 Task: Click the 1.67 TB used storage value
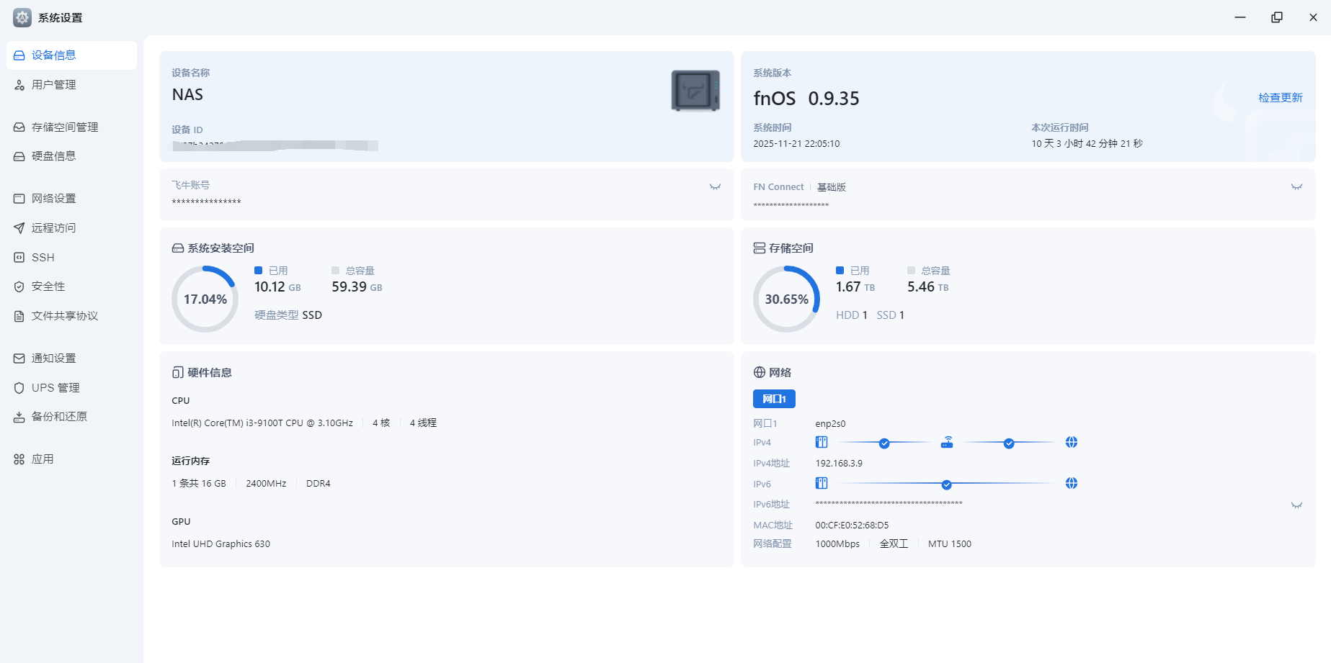tap(855, 287)
